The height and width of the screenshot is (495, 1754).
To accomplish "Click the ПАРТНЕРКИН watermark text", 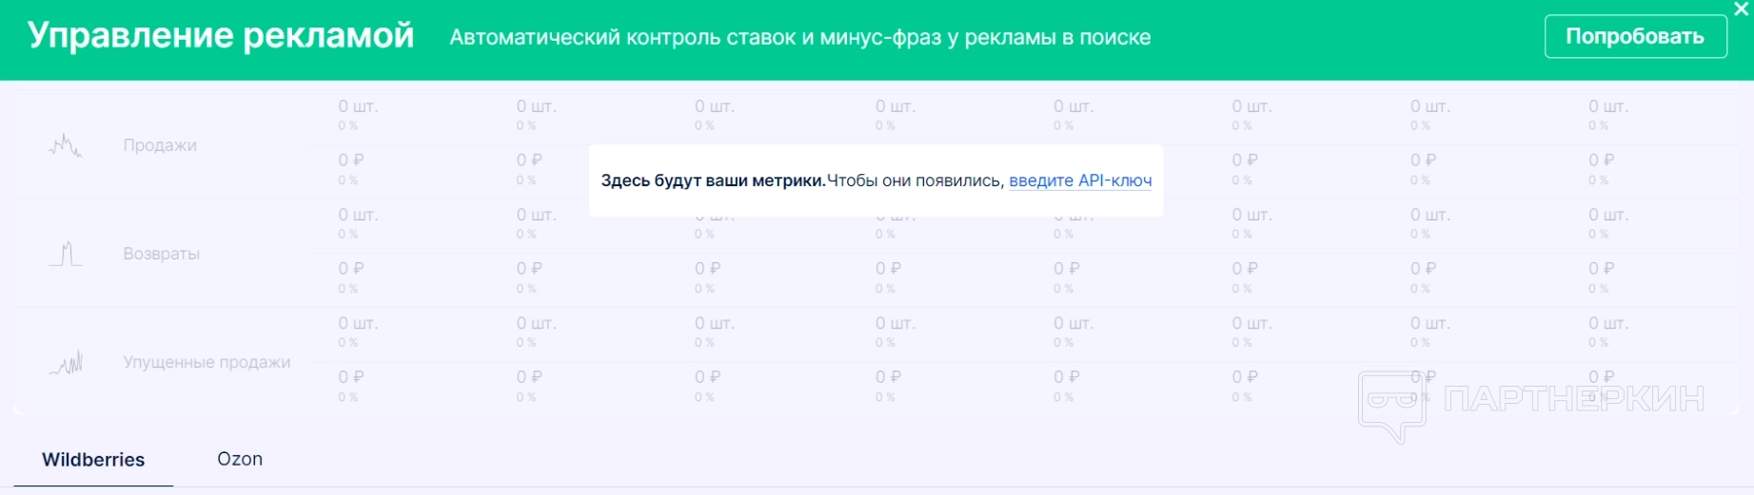I will coord(1573,399).
